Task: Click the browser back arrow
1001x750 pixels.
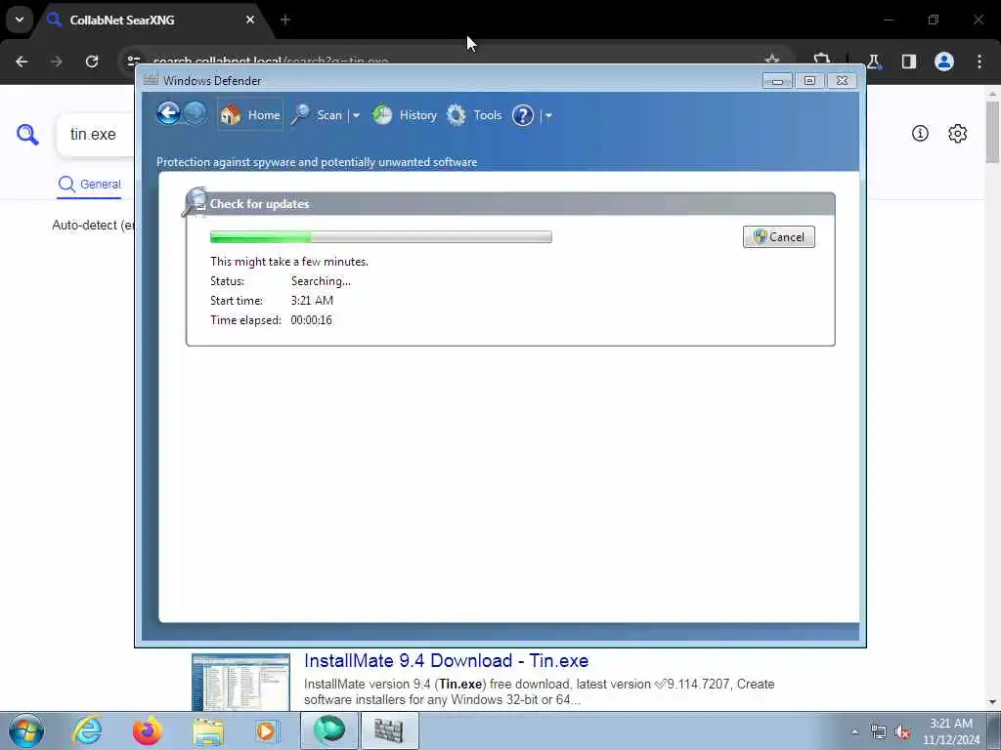Action: 22,62
